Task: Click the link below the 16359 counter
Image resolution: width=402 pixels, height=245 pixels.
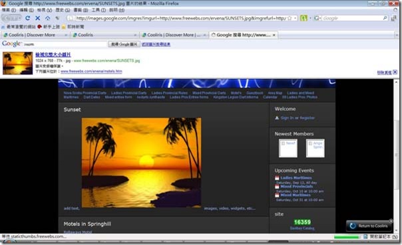Action: coord(302,228)
